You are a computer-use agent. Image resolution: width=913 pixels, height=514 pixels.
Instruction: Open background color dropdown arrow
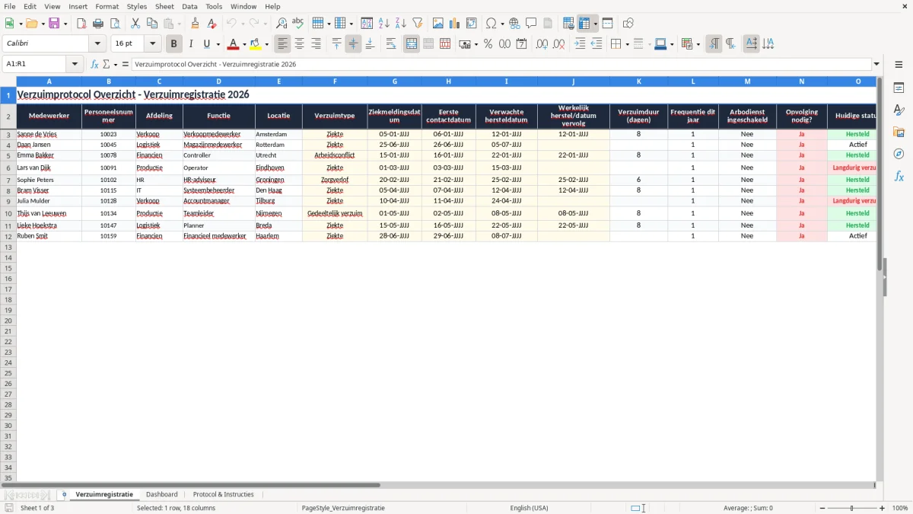(x=266, y=44)
